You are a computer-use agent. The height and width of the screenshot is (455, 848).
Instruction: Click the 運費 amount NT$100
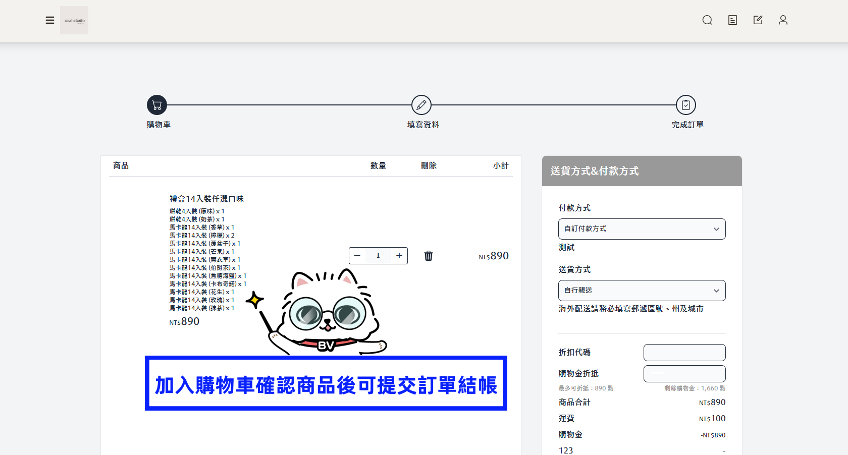pyautogui.click(x=712, y=418)
